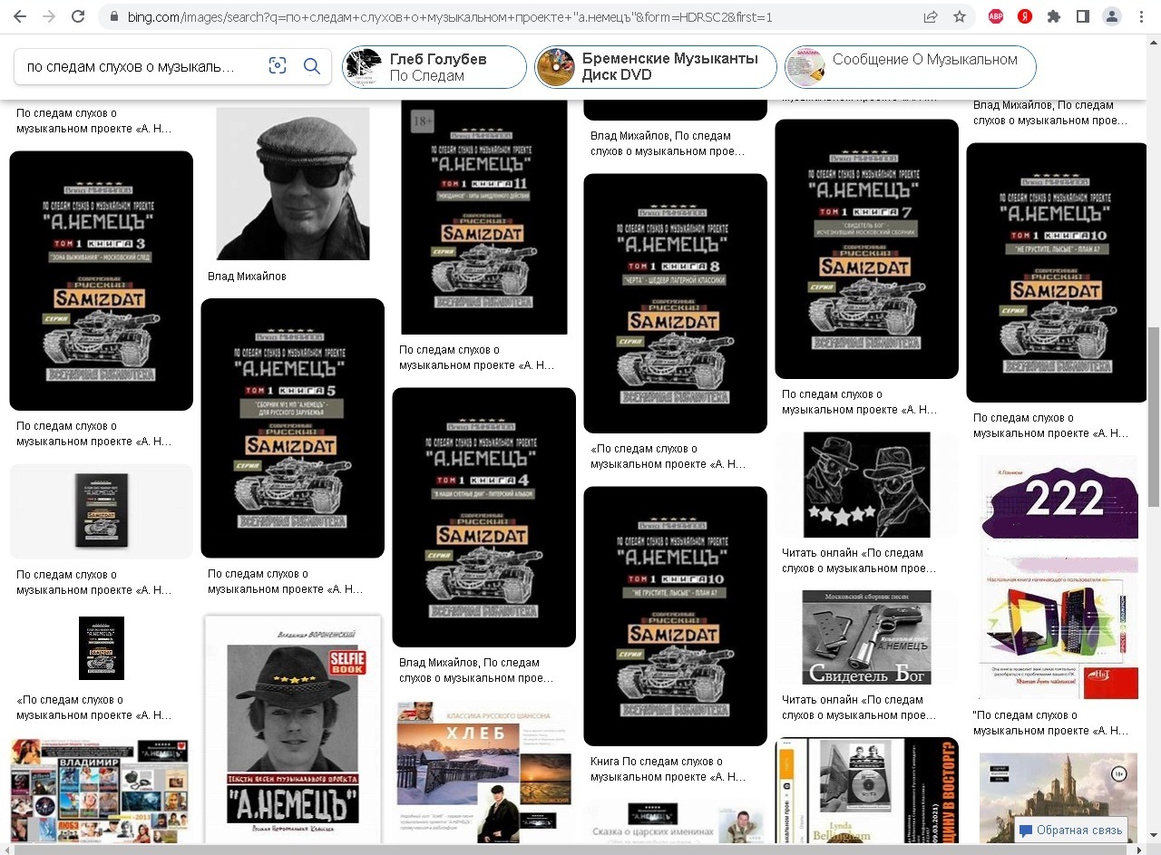1161x855 pixels.
Task: Open book cover Том 1 Книга 3
Action: pos(102,281)
